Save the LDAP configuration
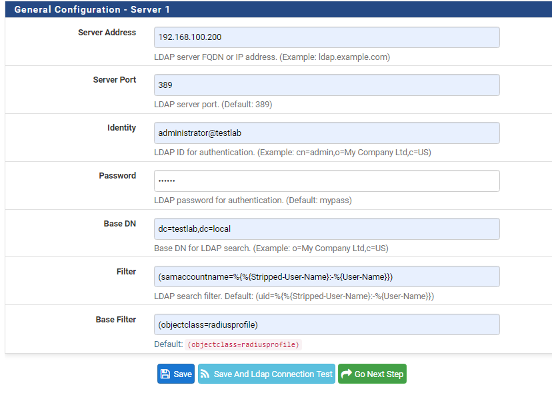Screen dimensions: 552x407 [x=176, y=374]
